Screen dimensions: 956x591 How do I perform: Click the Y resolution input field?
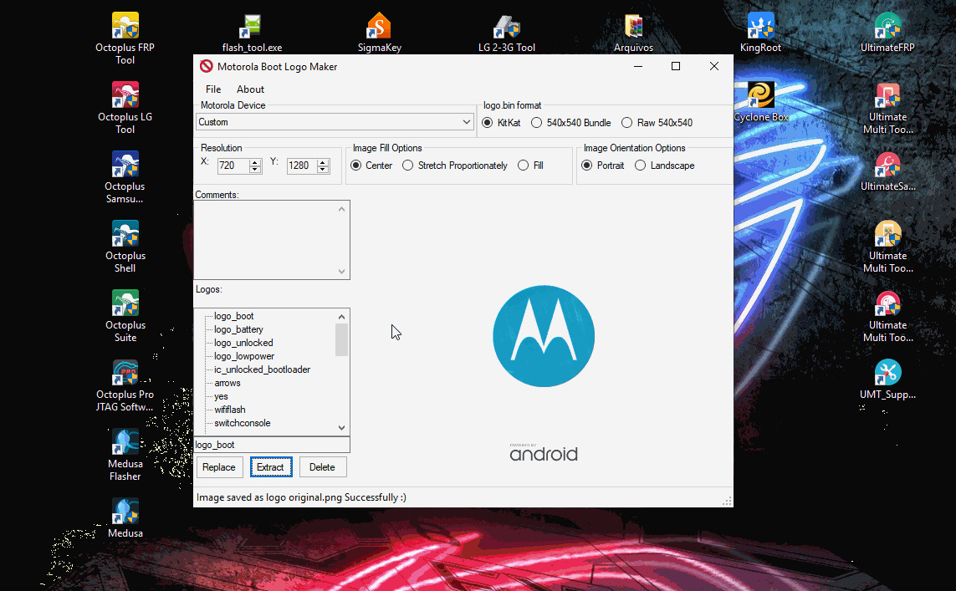(x=302, y=166)
